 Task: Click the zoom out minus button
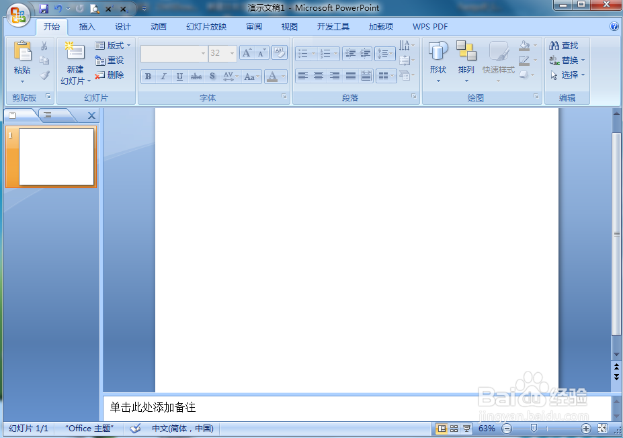coord(507,429)
